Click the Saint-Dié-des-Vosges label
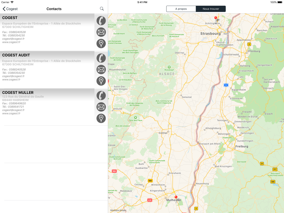 [x=120, y=88]
